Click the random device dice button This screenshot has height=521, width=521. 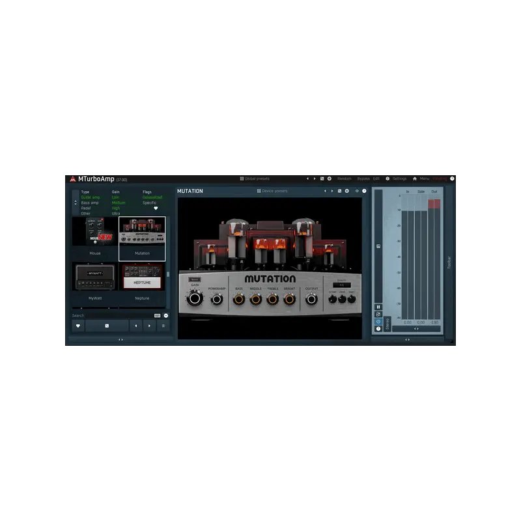click(107, 326)
